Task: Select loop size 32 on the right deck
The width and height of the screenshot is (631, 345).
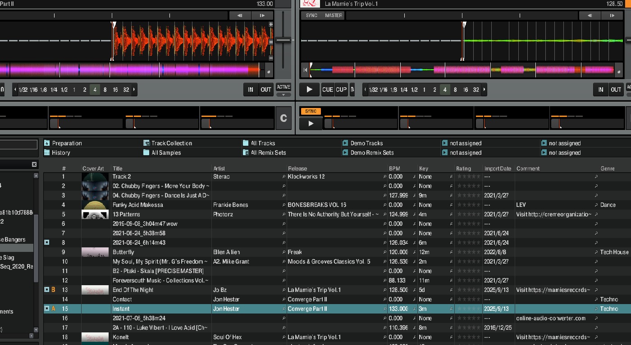Action: tap(476, 90)
